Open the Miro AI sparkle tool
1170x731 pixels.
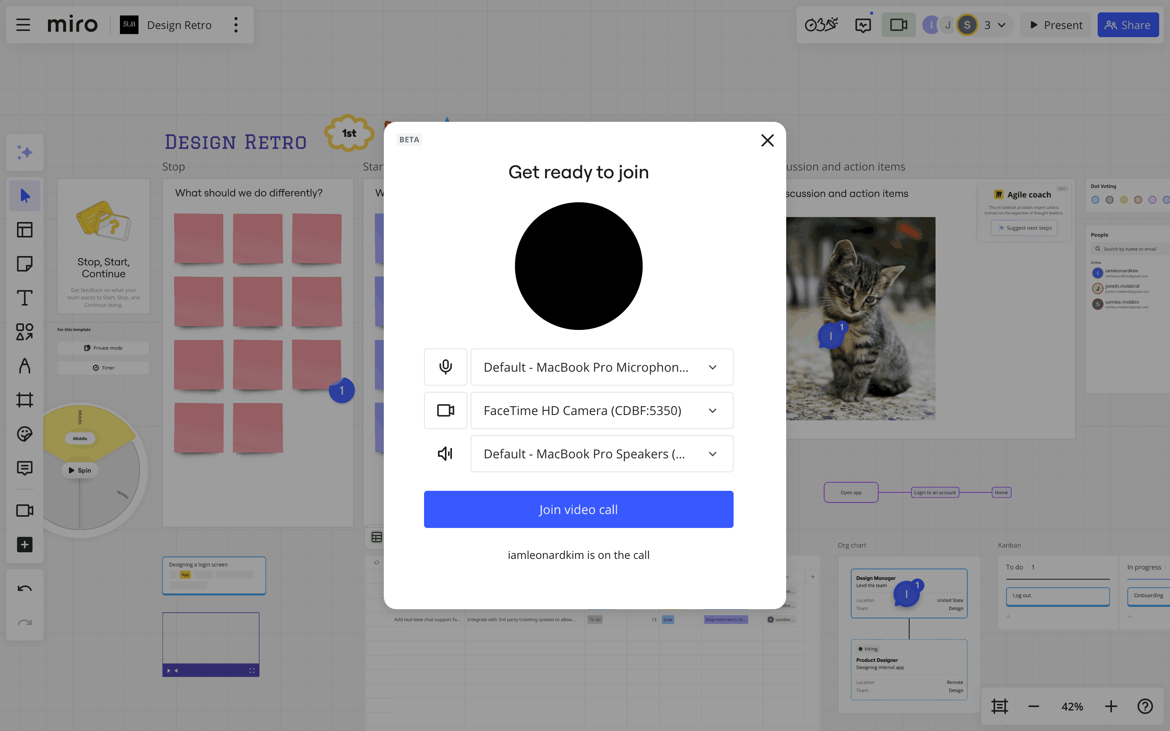pyautogui.click(x=24, y=153)
